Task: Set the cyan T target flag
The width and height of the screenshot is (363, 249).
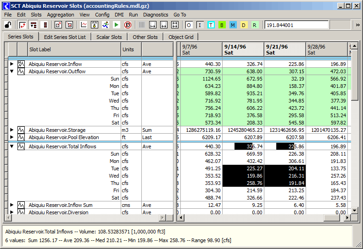Action: (x=211, y=25)
